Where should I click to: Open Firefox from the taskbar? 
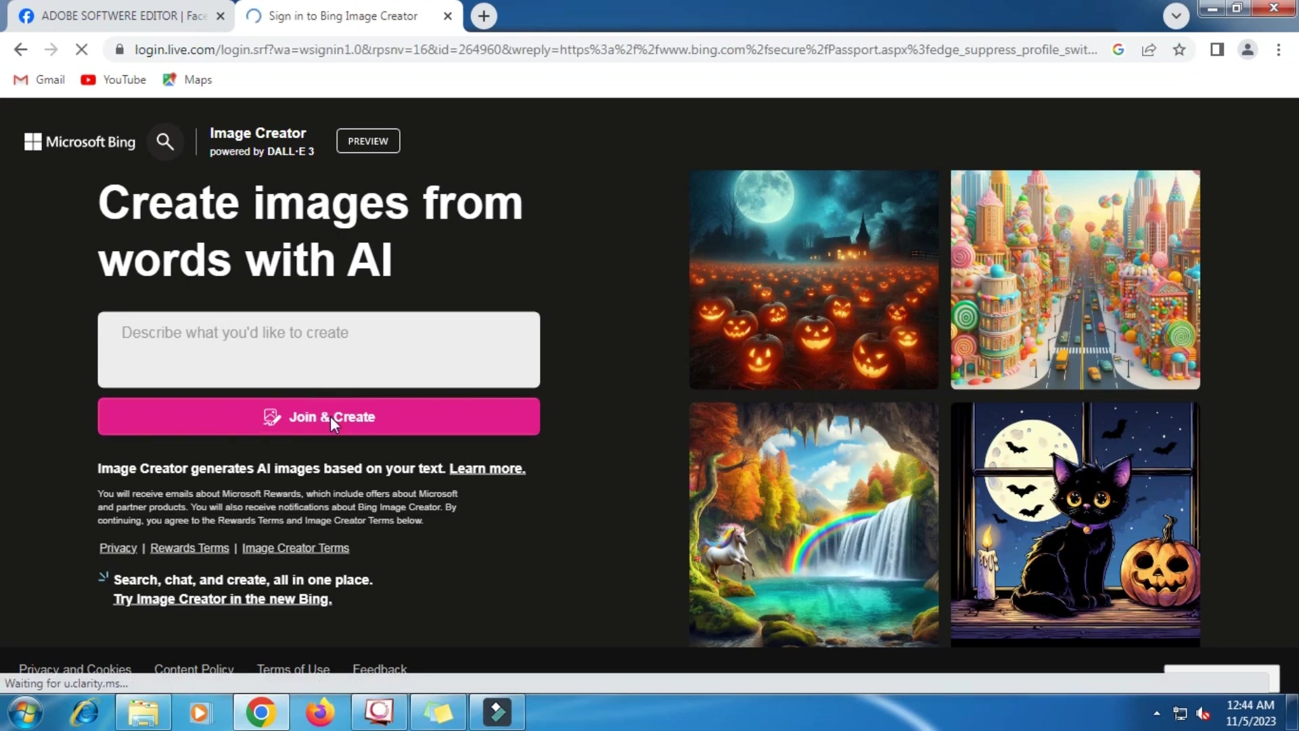pyautogui.click(x=319, y=712)
